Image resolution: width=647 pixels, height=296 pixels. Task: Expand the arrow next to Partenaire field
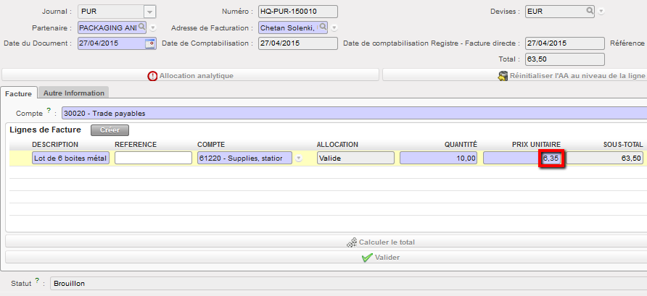point(153,28)
